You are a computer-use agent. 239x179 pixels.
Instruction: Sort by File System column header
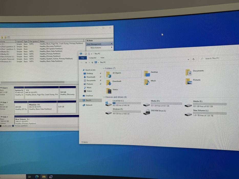[x=34, y=41]
